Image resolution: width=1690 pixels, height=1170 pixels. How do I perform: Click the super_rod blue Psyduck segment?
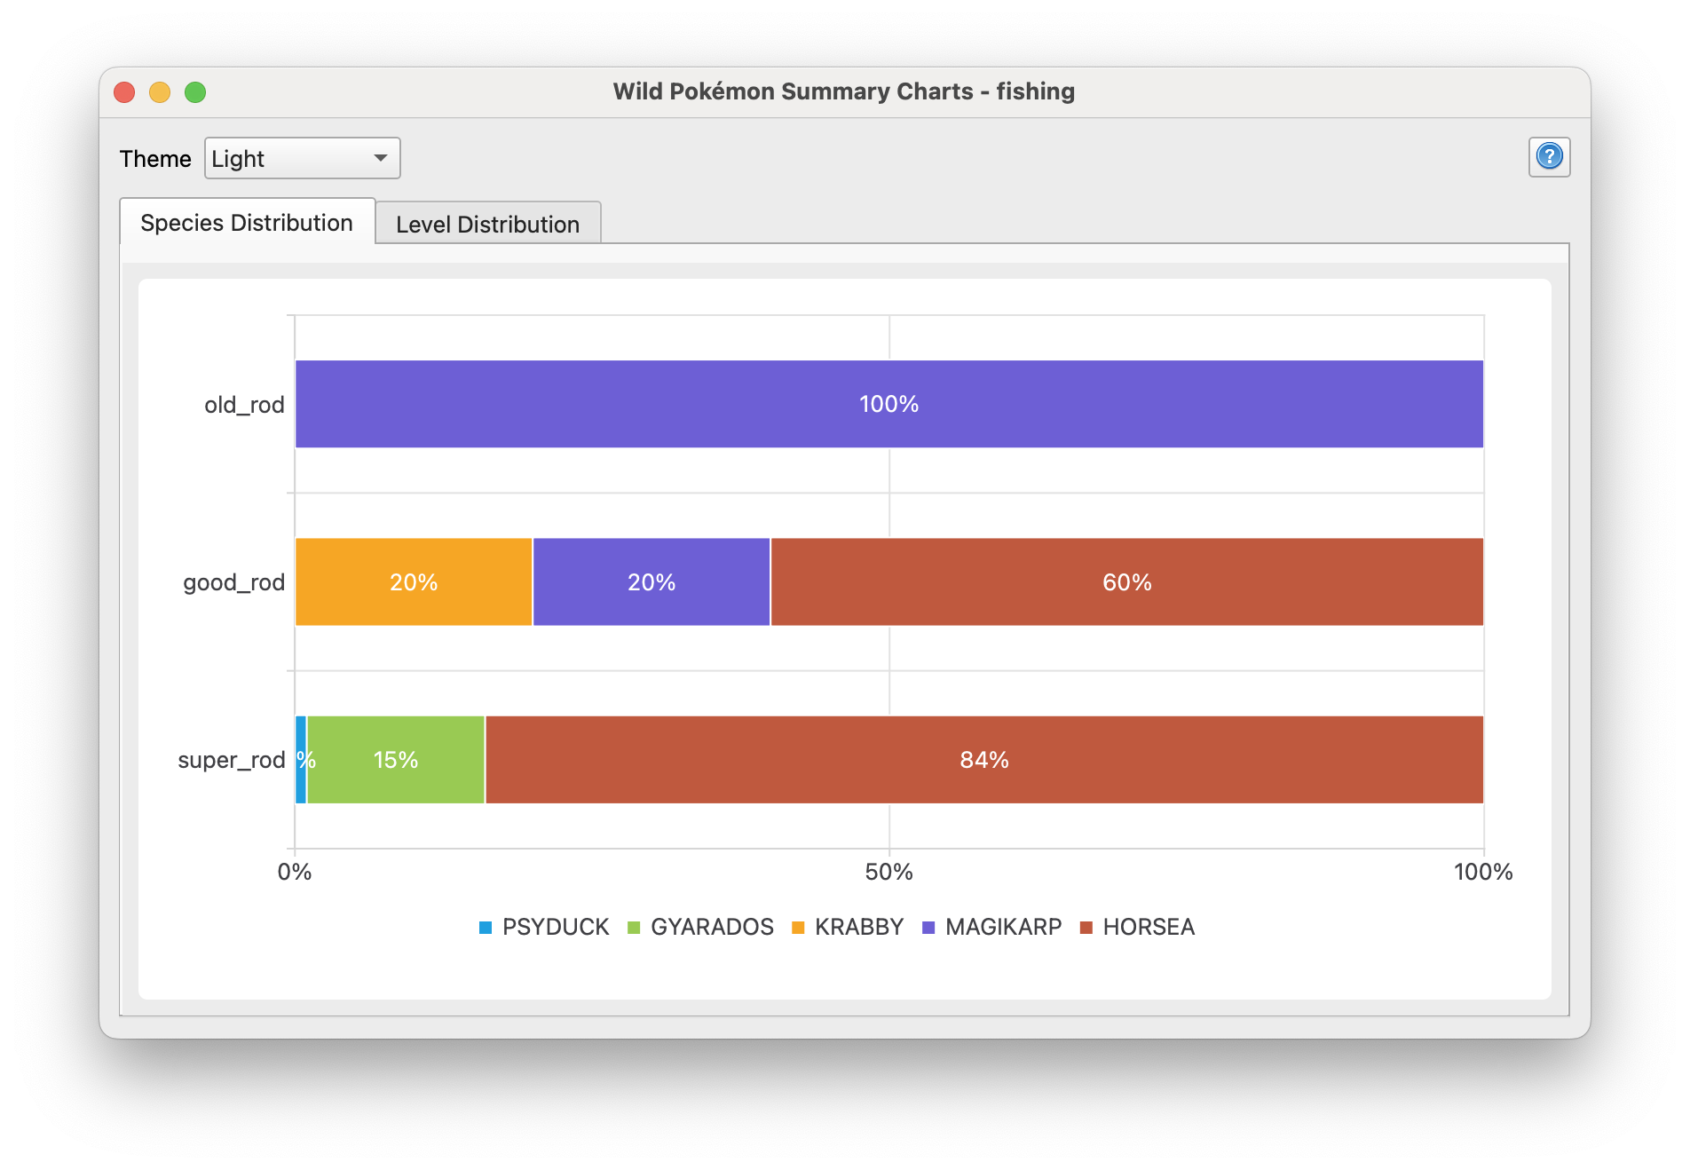point(301,760)
